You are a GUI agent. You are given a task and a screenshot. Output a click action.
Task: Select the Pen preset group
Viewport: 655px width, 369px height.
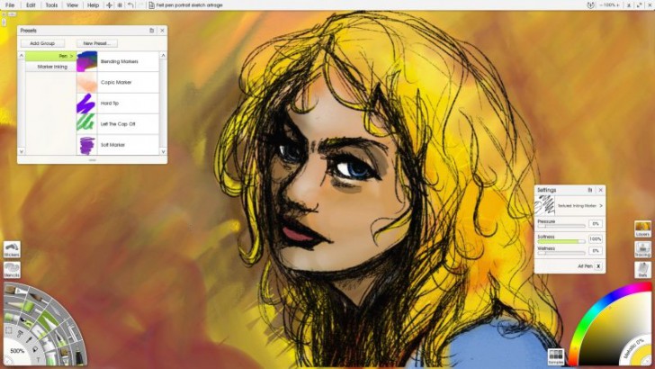(51, 56)
